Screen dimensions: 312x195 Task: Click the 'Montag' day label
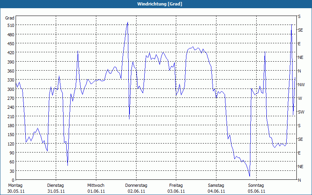pos(15,186)
